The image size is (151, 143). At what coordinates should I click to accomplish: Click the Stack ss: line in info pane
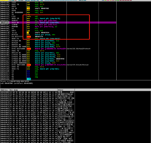[15, 81]
